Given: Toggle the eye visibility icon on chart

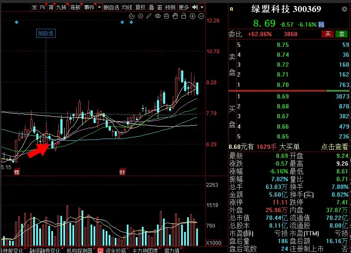Looking at the screenshot, I should (x=158, y=16).
